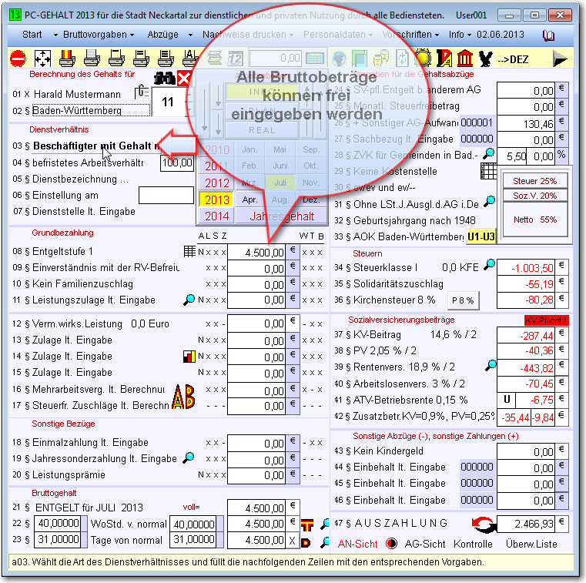
Task: Click the empty Einstellung am date field
Action: pos(166,195)
